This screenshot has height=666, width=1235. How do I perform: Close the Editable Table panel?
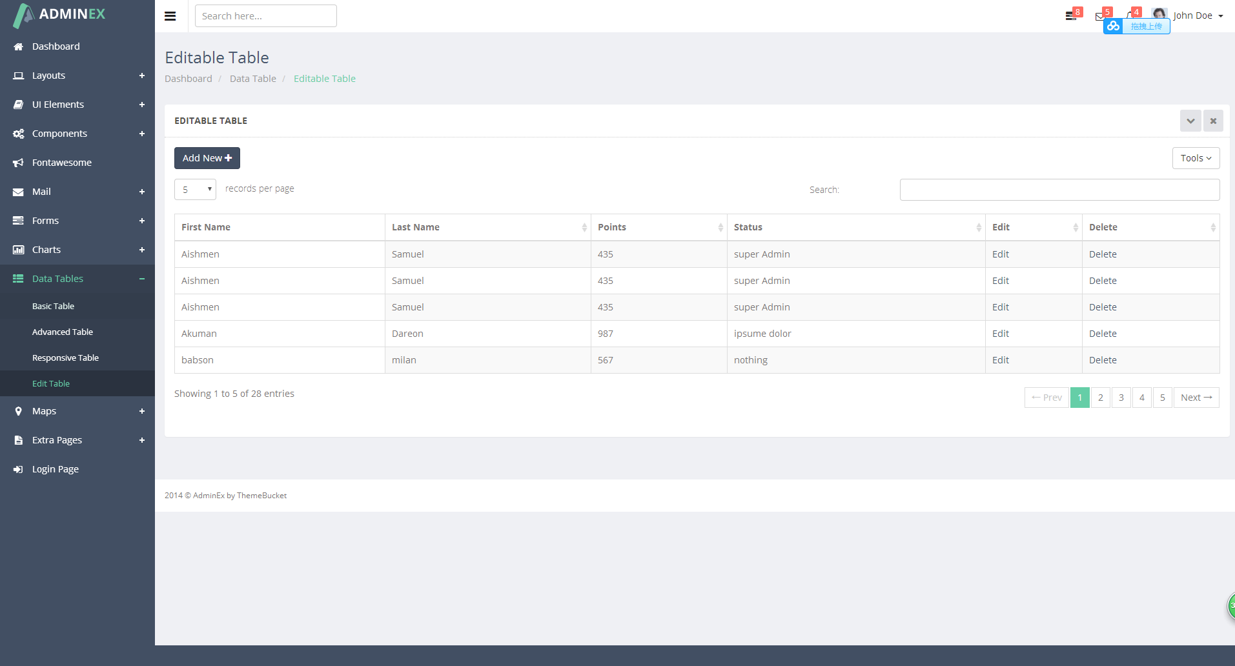[1213, 121]
